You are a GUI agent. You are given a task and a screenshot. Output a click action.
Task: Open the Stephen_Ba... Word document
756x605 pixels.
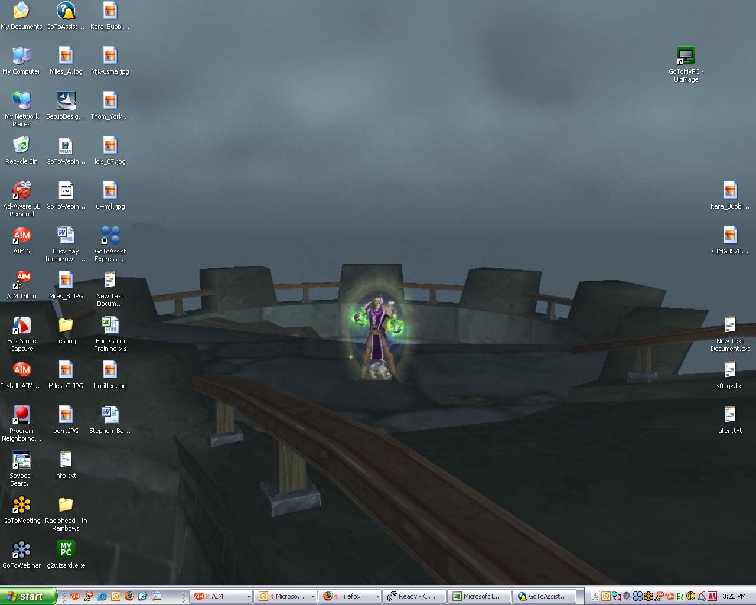(x=110, y=420)
